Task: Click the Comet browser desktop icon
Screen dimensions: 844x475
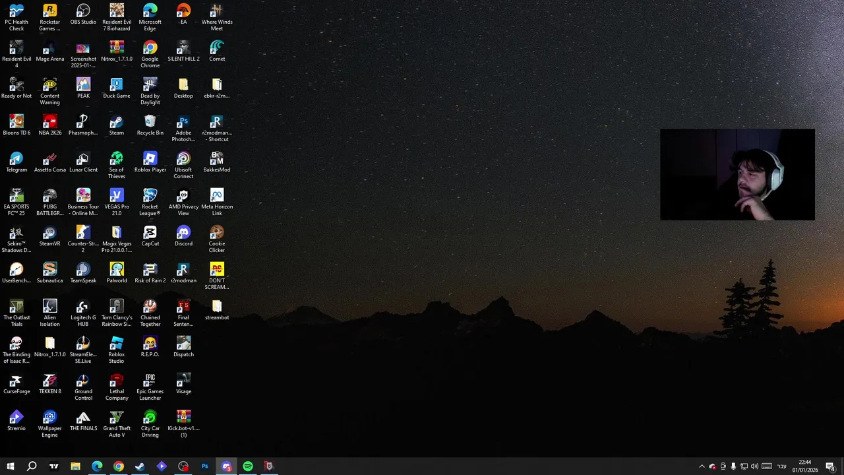Action: coord(217,51)
